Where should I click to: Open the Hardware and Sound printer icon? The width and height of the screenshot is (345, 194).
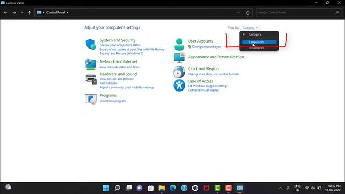click(x=91, y=79)
